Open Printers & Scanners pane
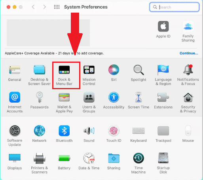This screenshot has height=180, width=203. pos(40,158)
